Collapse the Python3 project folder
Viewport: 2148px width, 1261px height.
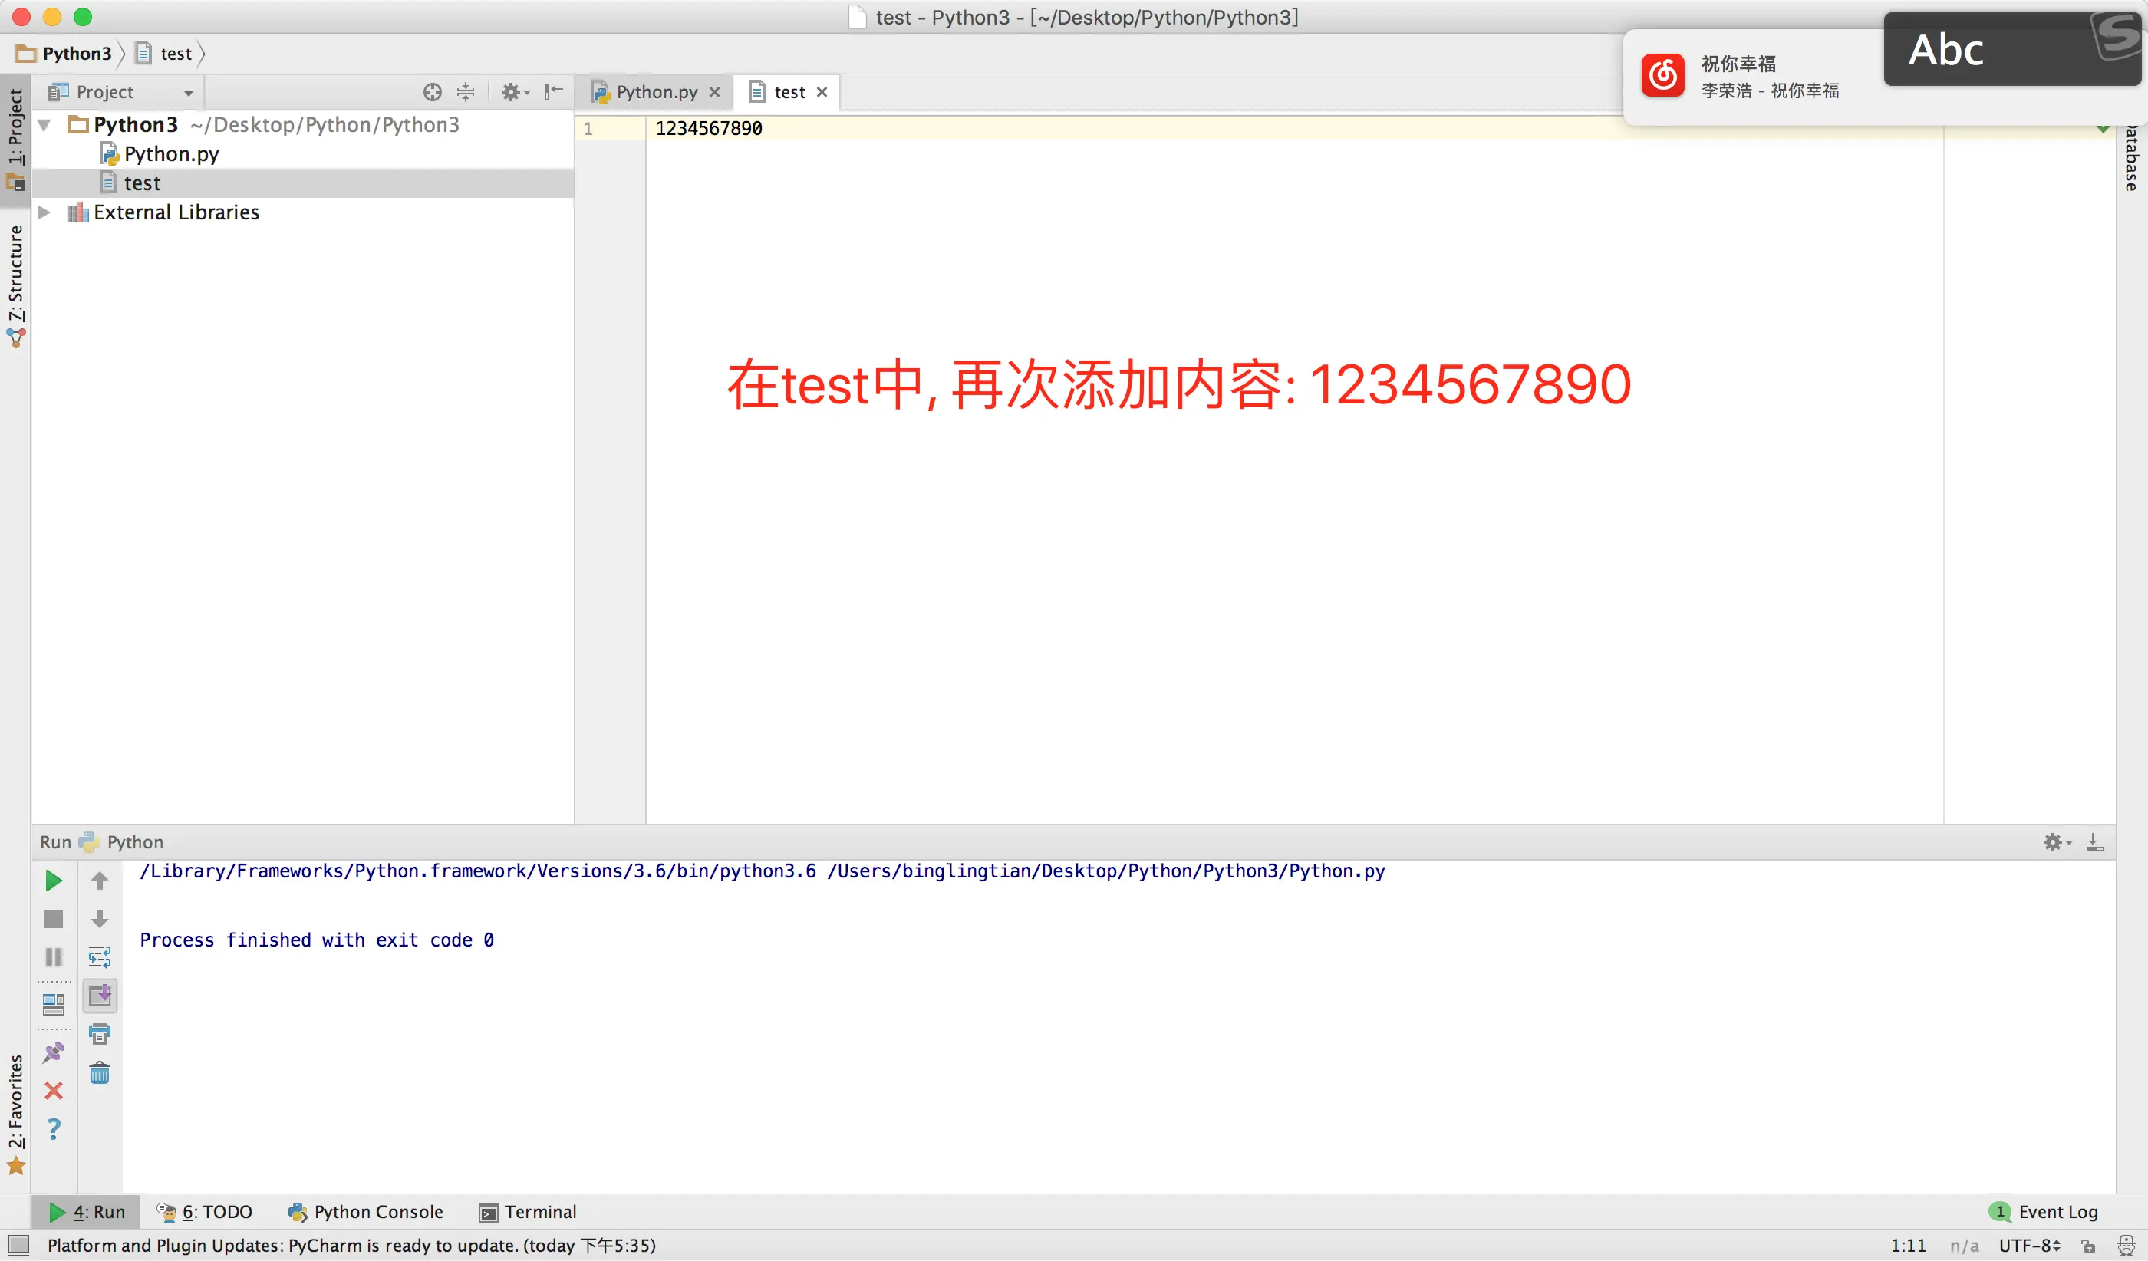(44, 125)
